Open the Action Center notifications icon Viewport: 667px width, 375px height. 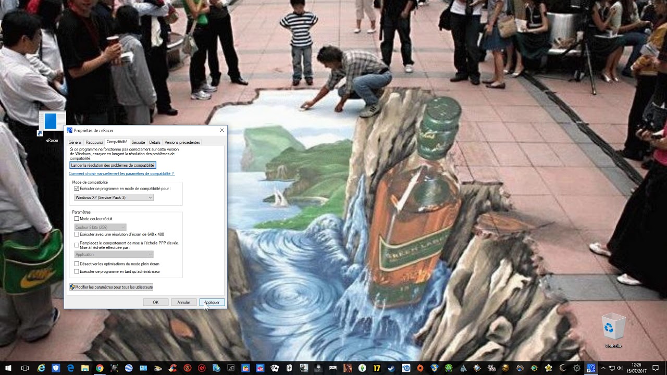656,368
